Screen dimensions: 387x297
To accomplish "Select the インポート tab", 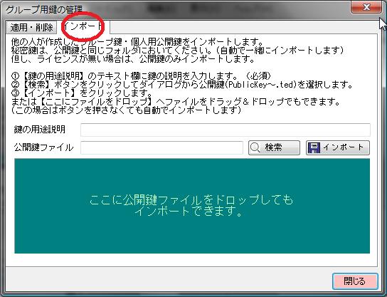I will point(84,26).
